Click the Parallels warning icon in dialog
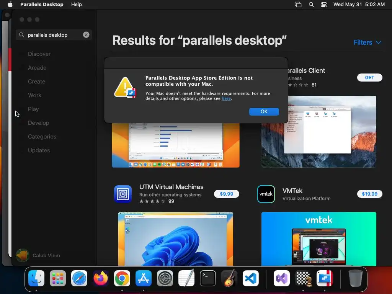 tap(125, 87)
